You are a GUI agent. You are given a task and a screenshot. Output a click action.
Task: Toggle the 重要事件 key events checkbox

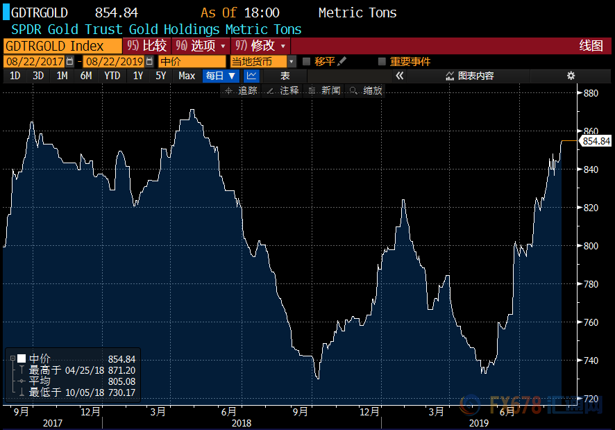(382, 61)
